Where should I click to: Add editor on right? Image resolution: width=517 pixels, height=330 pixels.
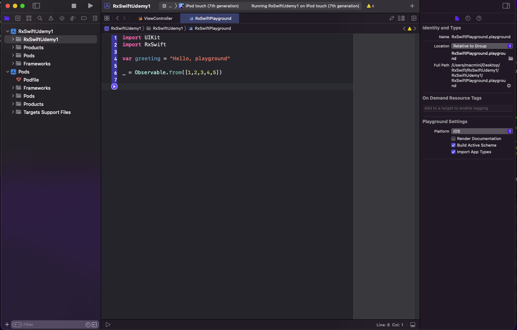(414, 18)
